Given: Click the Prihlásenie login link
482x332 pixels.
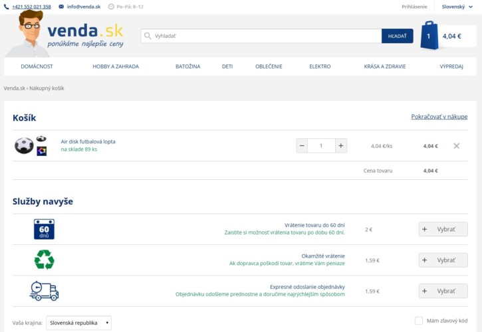Looking at the screenshot, I should tap(414, 7).
